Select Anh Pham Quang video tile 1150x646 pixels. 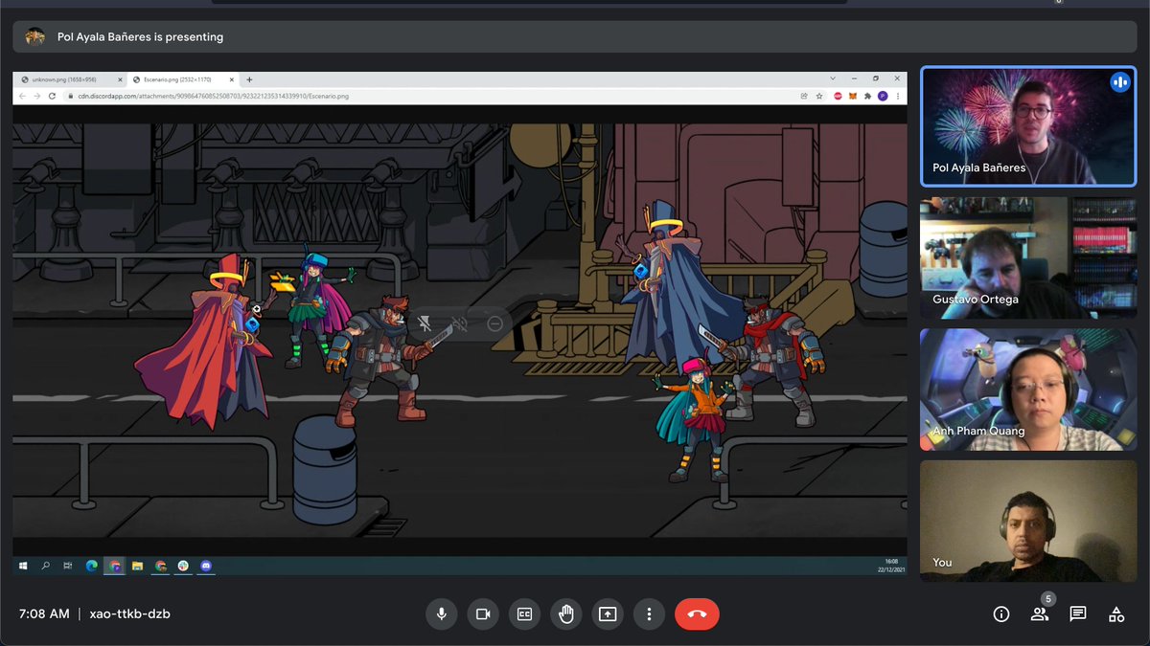(1028, 390)
